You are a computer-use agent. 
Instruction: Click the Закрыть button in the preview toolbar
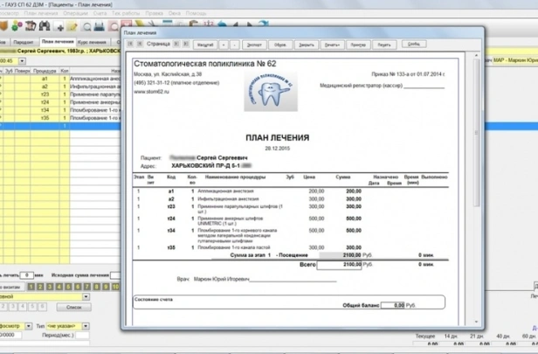[307, 43]
